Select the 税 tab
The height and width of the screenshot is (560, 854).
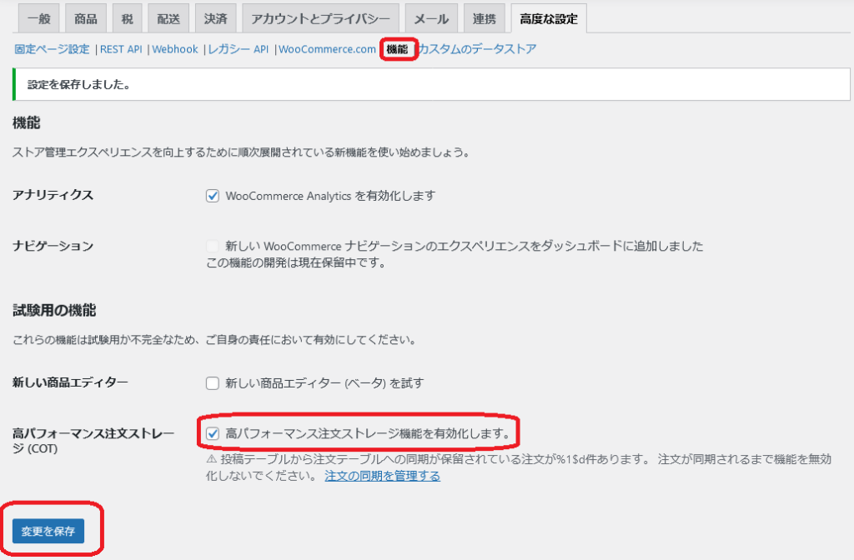(x=126, y=18)
